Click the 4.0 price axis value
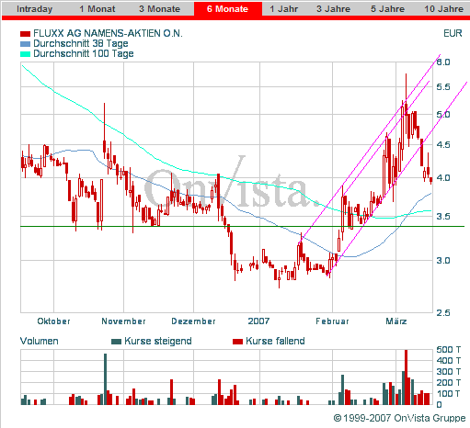This screenshot has height=428, width=470. 443,178
